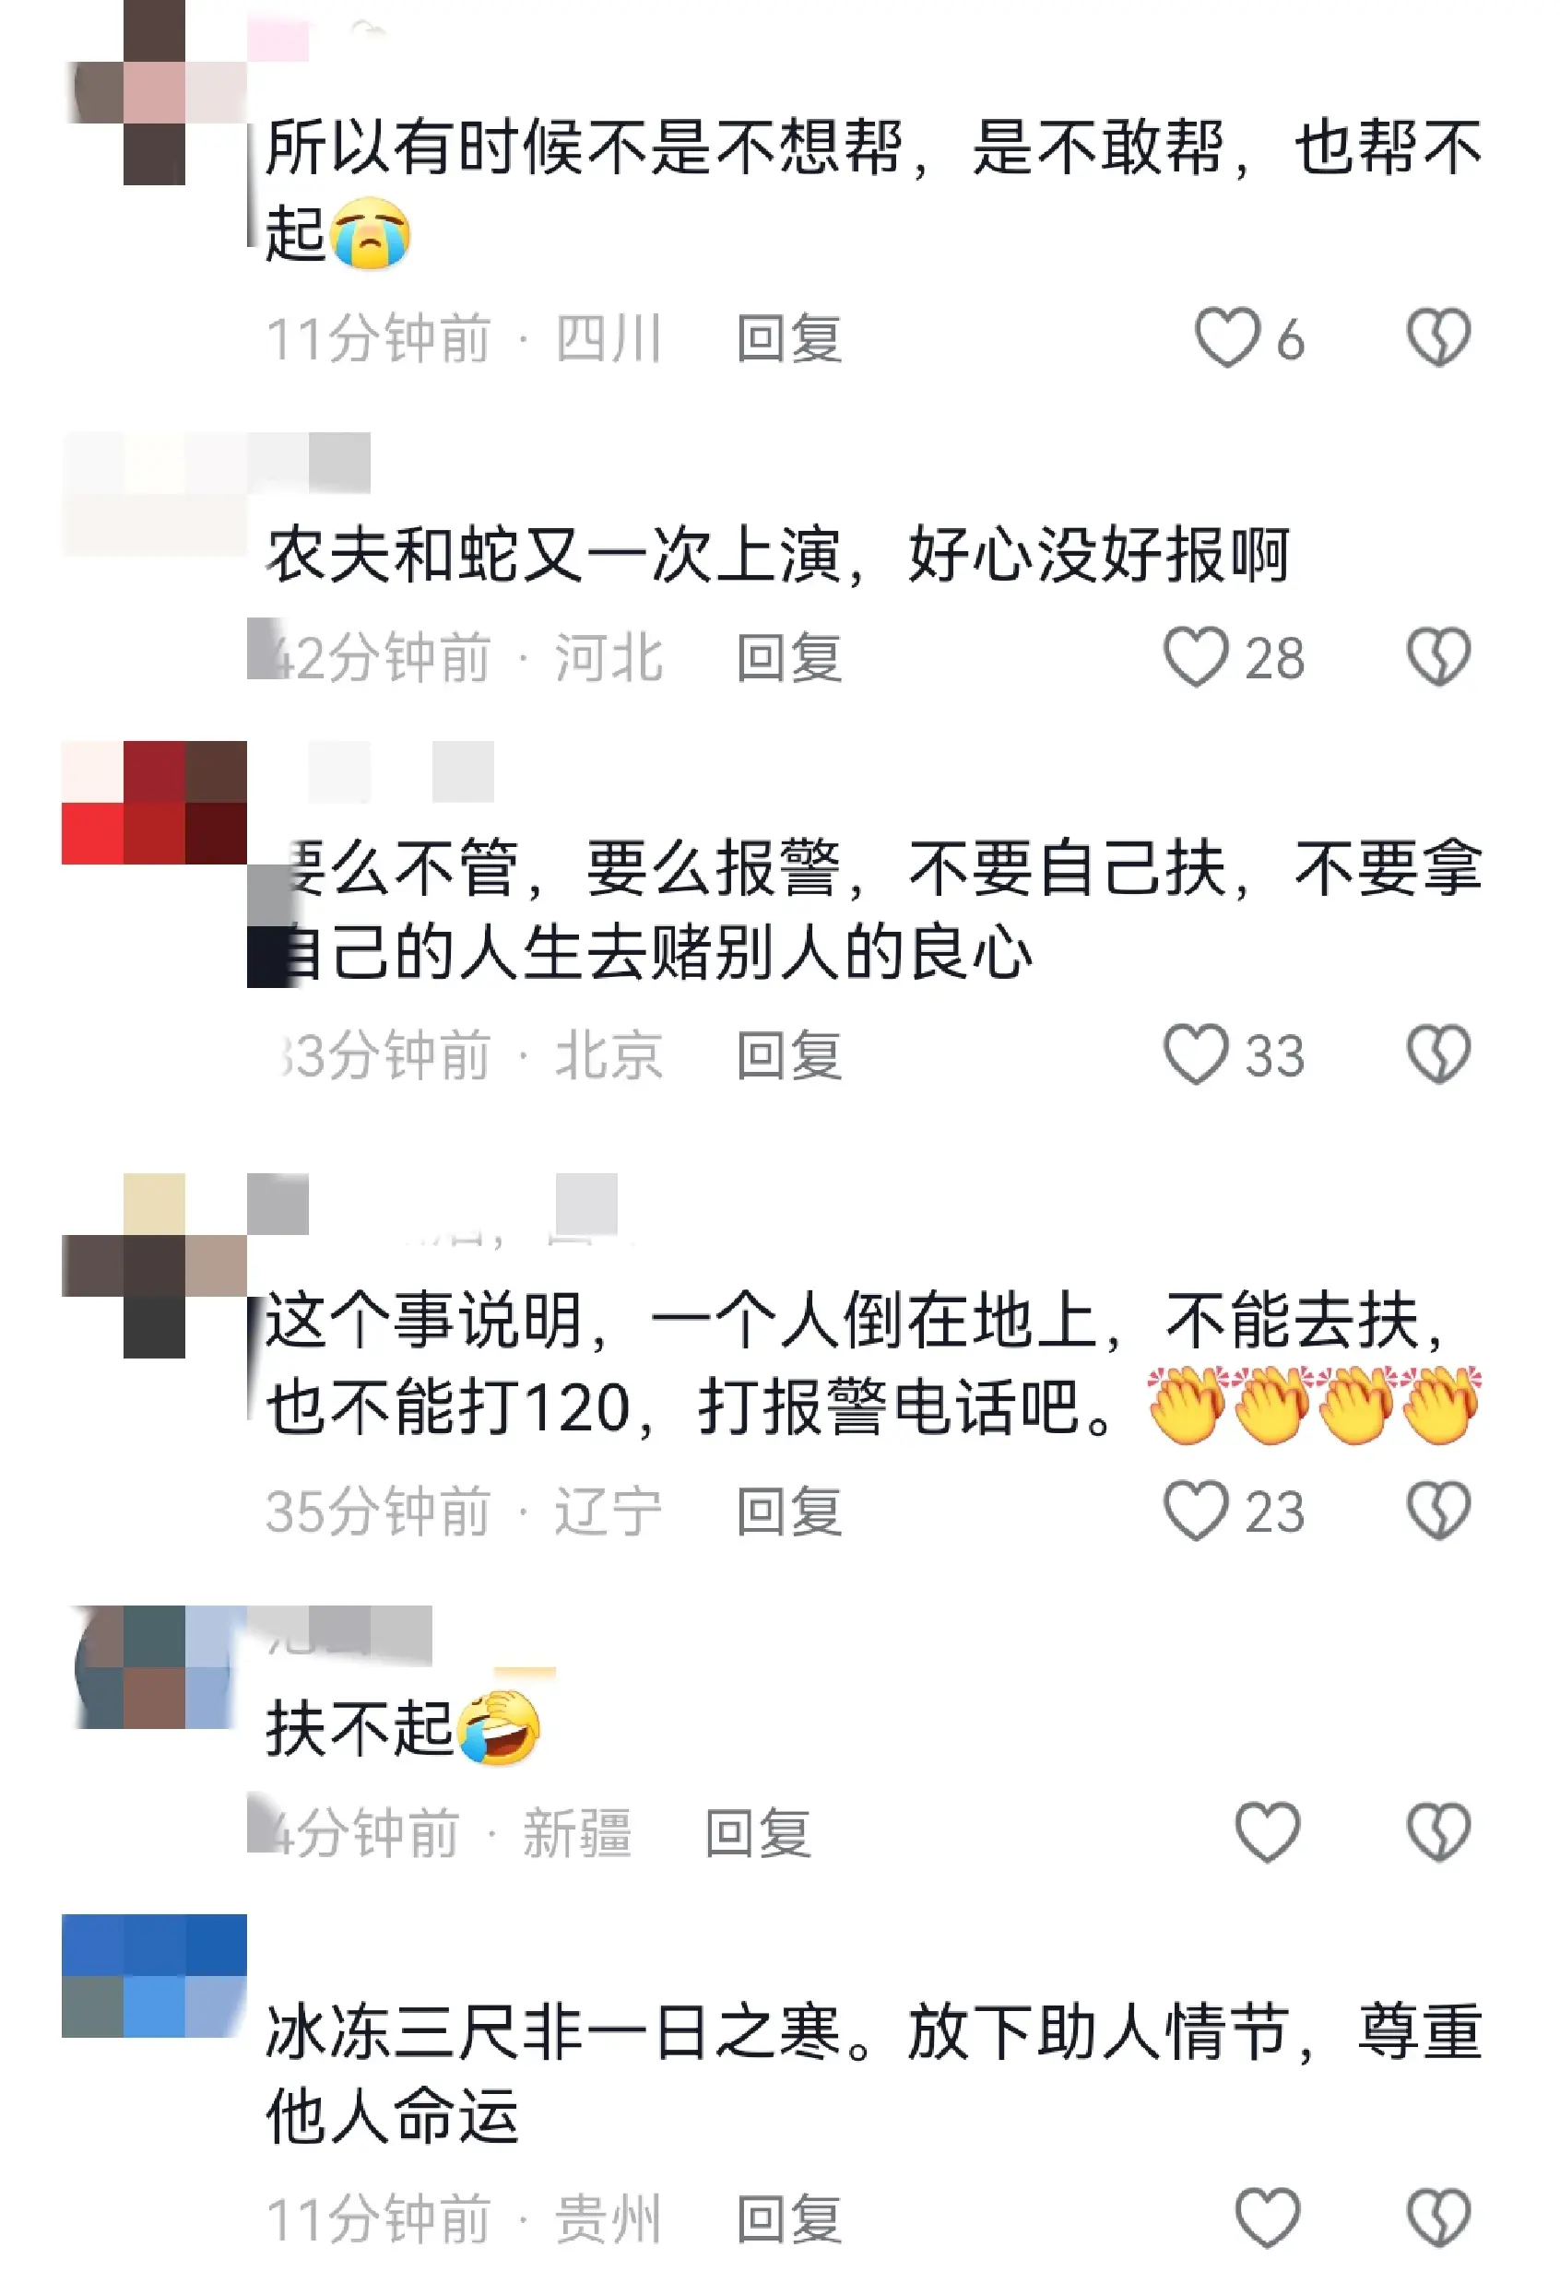Reply to the Xinjiang comment
Screen dimensions: 1560x2282
point(759,1833)
